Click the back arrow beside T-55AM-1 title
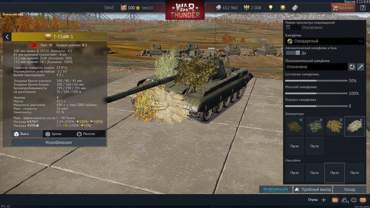Screen dimensions: 370x208 (x=7, y=37)
